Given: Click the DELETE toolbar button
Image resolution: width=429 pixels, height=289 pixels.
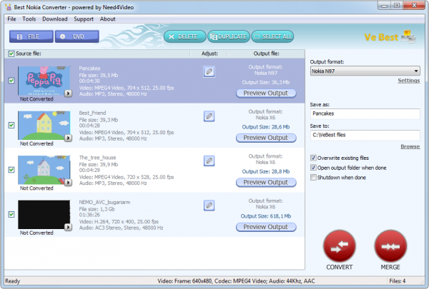Looking at the screenshot, I should (x=185, y=36).
